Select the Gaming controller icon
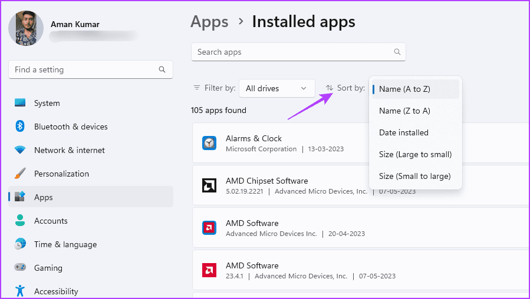 click(x=20, y=267)
